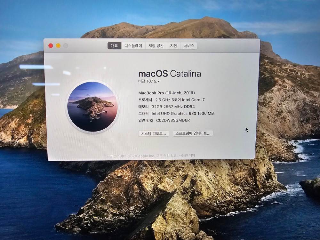
Task: Click the 프로세서 2.6 GHz Intel Core i7 line
Action: (x=171, y=100)
